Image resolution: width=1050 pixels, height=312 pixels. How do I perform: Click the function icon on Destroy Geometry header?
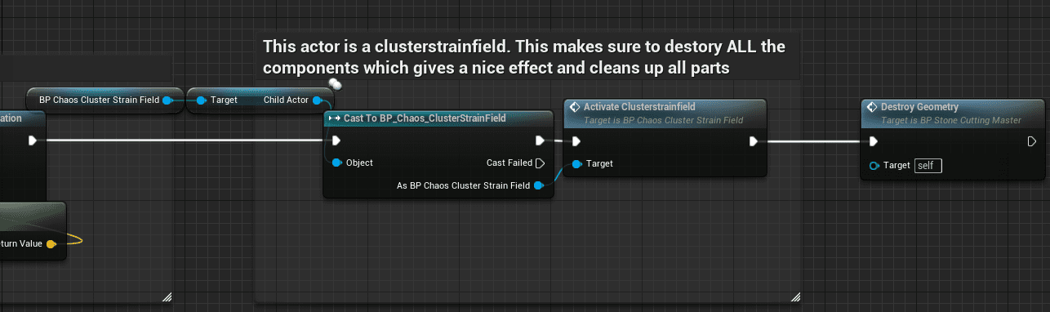coord(871,107)
